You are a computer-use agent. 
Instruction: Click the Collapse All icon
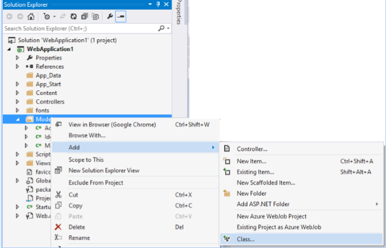[x=84, y=16]
